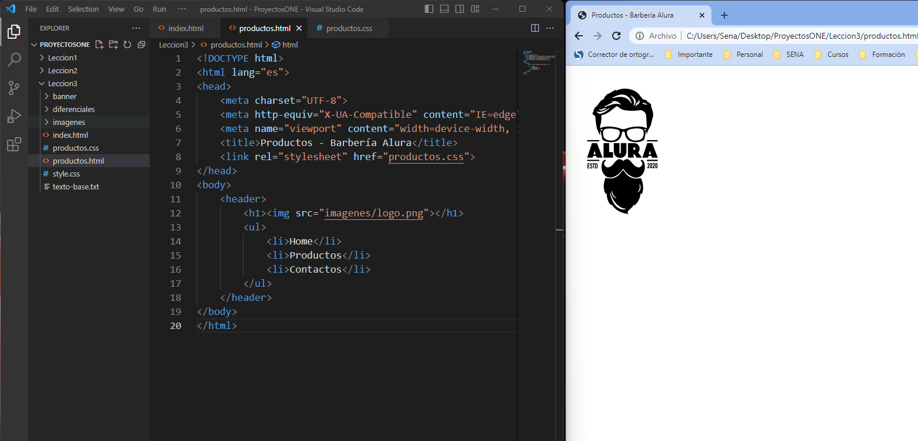Open the Customize Layout control

pyautogui.click(x=475, y=9)
